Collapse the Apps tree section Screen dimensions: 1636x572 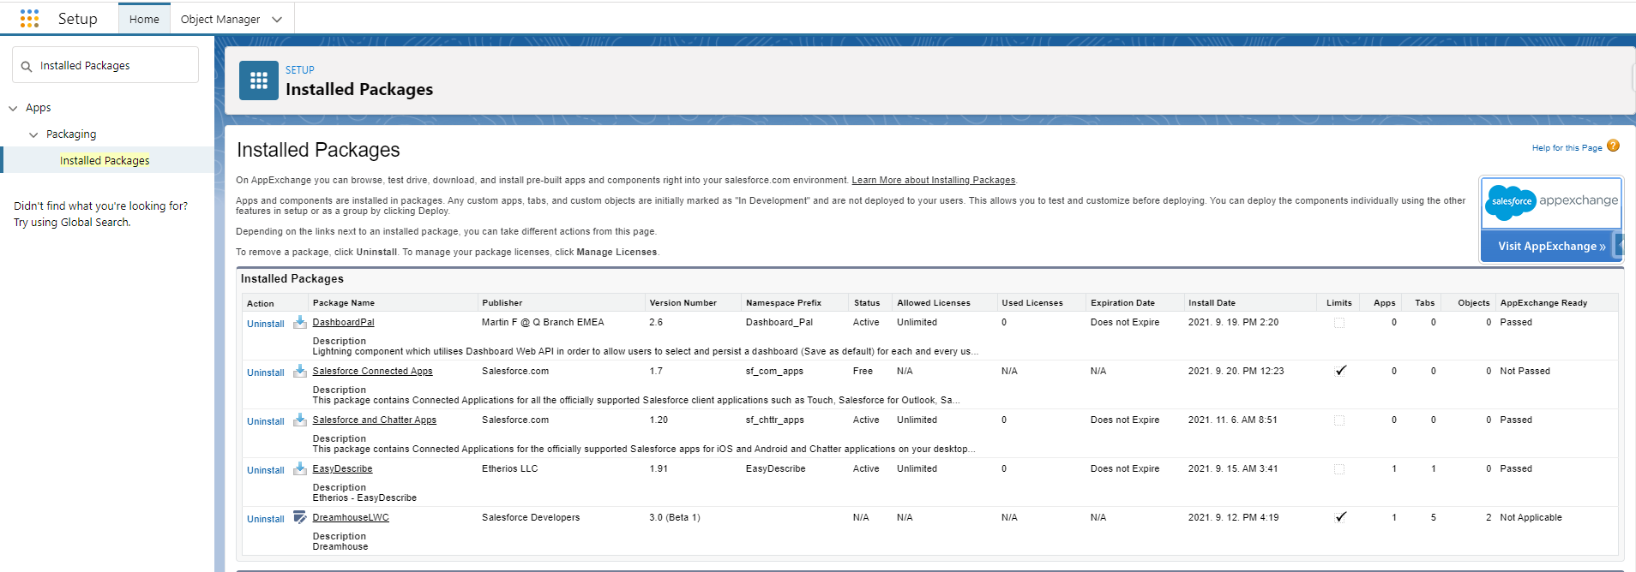pos(13,108)
